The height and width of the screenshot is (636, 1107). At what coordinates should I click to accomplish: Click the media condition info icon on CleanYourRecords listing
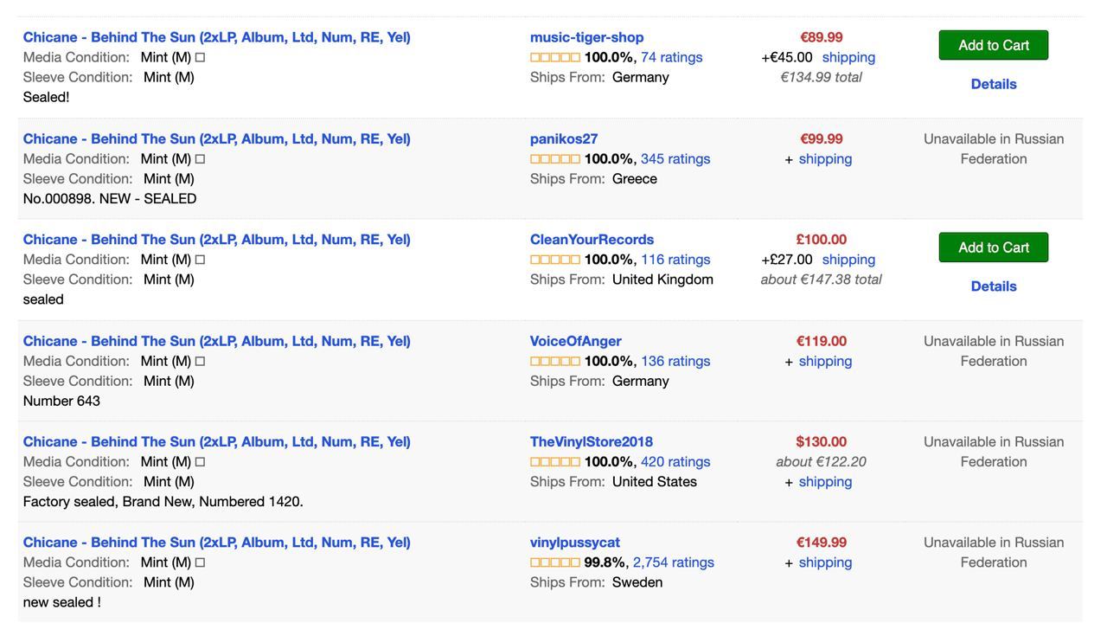[x=200, y=260]
